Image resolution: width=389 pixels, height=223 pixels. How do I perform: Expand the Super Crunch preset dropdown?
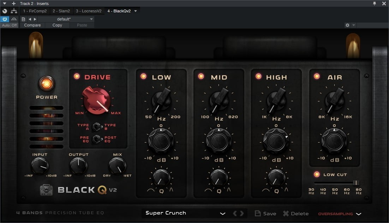pos(223,213)
